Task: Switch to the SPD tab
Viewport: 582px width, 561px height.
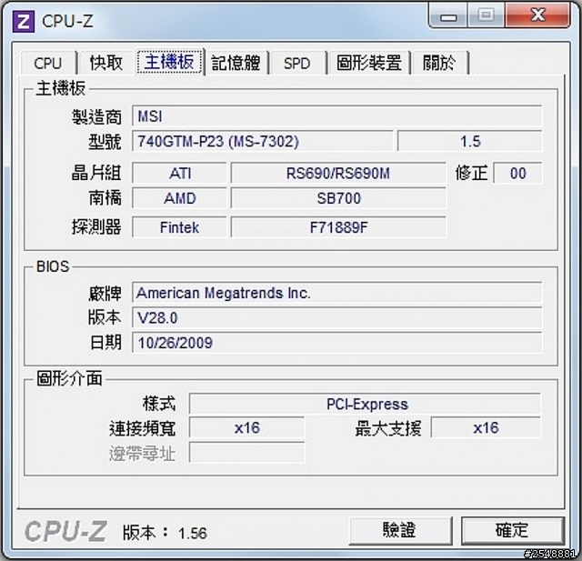Action: (x=297, y=63)
